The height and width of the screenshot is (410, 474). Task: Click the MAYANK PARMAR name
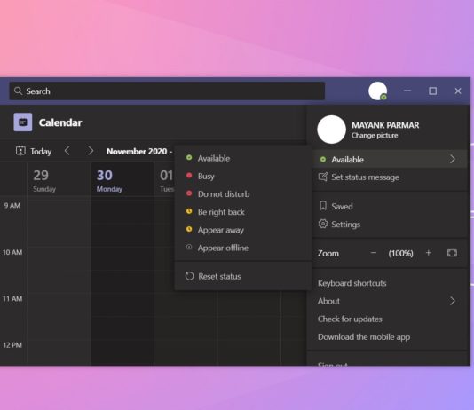385,125
